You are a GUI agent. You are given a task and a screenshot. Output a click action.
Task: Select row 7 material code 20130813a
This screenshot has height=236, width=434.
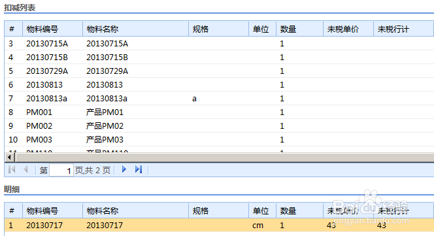[x=47, y=99]
